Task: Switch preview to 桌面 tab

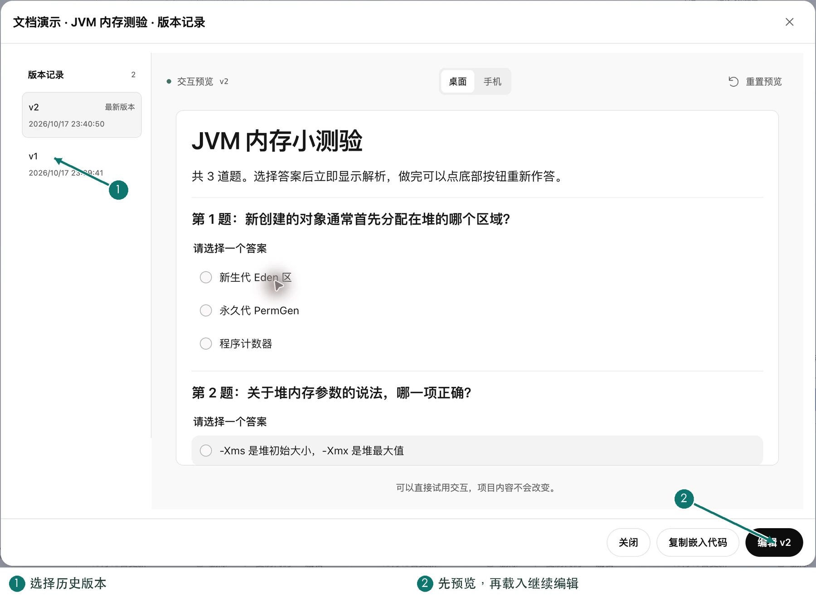Action: coord(457,82)
